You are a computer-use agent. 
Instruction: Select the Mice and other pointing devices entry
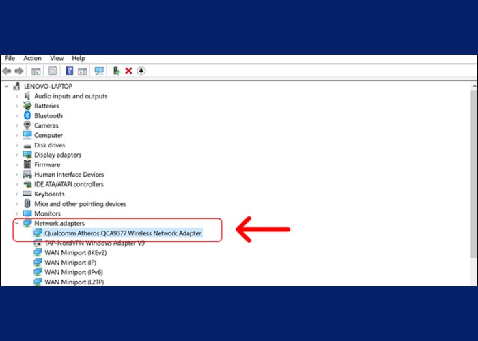click(80, 204)
